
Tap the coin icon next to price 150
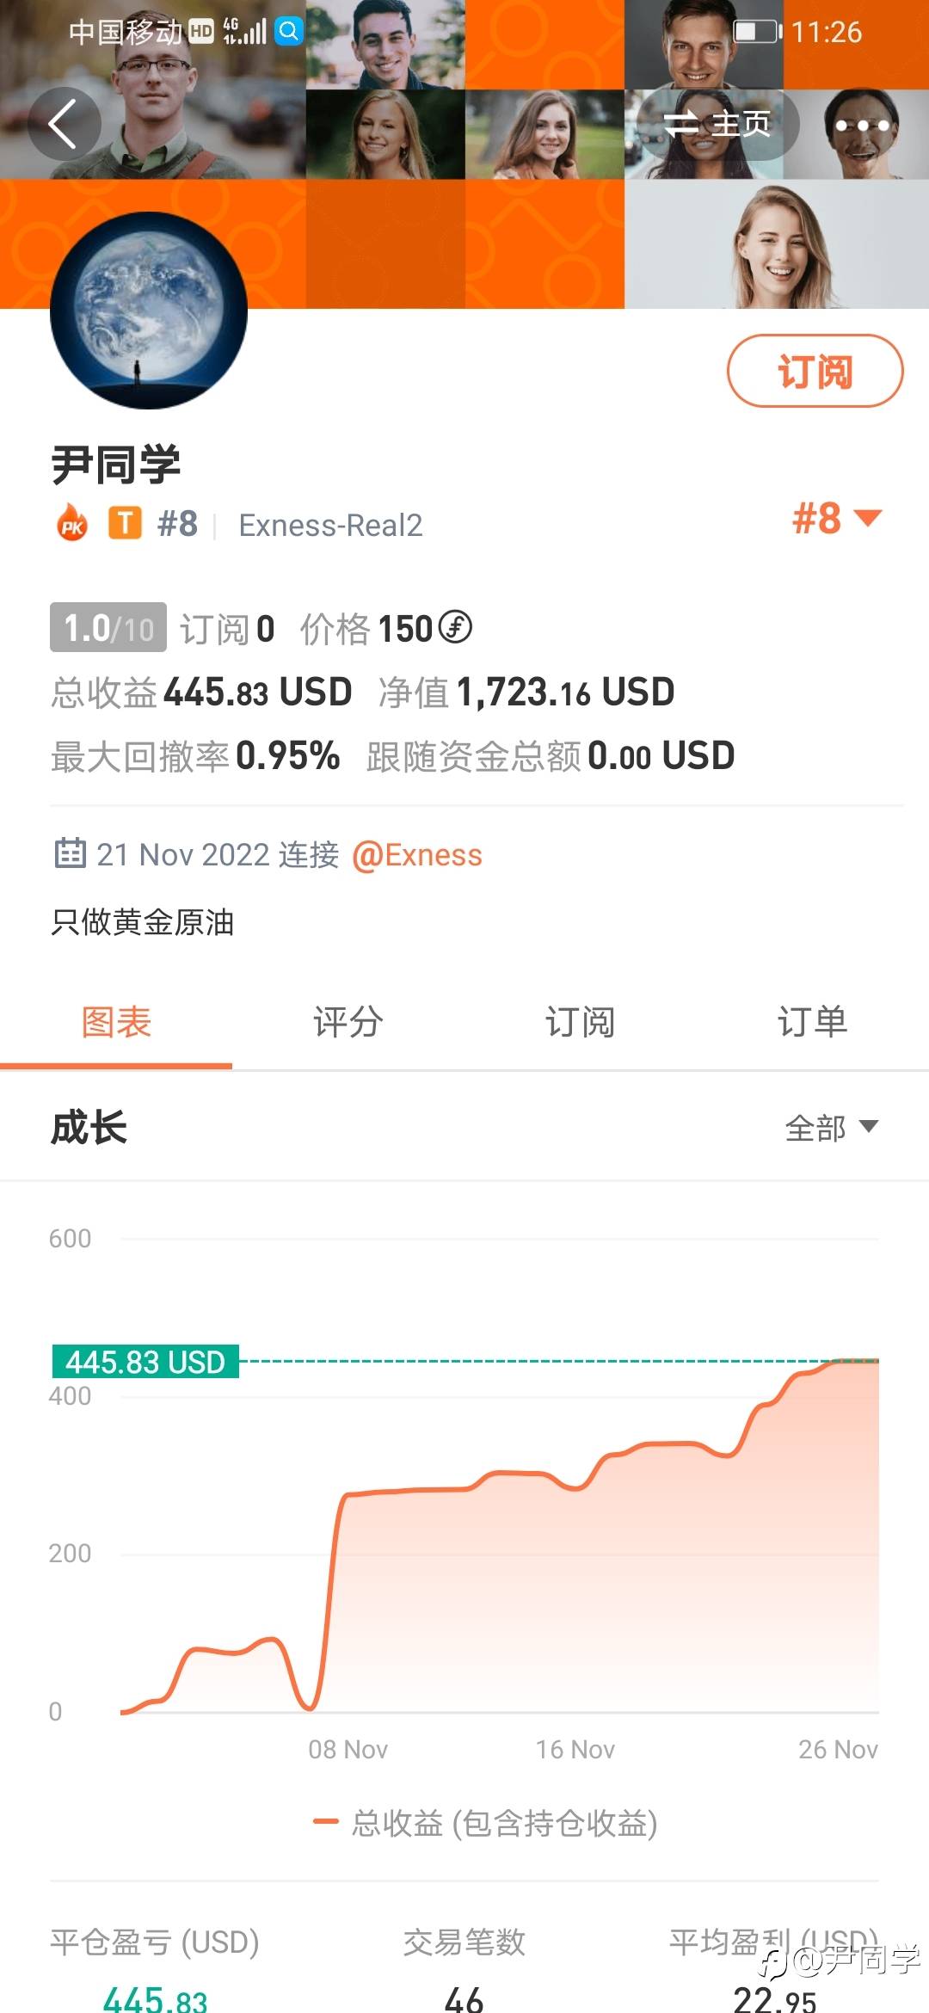[455, 627]
